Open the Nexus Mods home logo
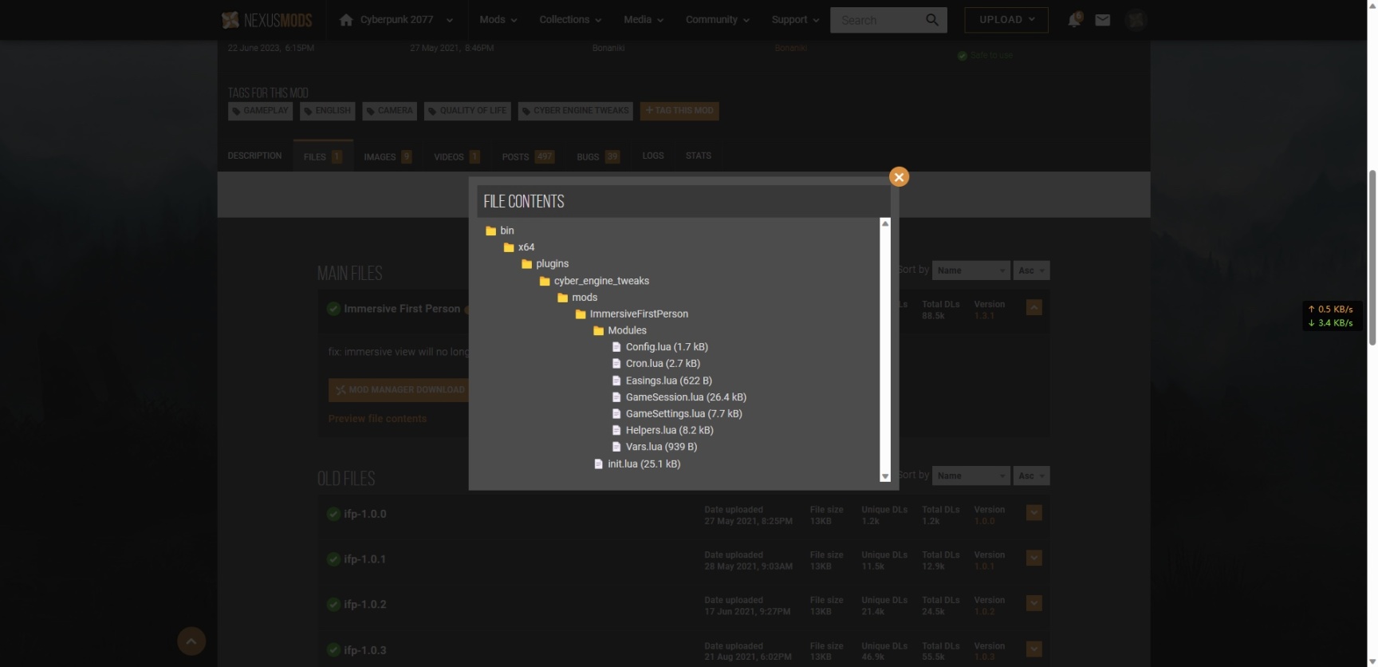Viewport: 1378px width, 667px height. pos(267,20)
